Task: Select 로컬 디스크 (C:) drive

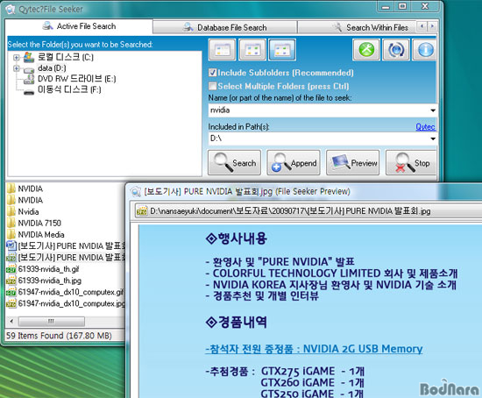Action: click(x=66, y=57)
